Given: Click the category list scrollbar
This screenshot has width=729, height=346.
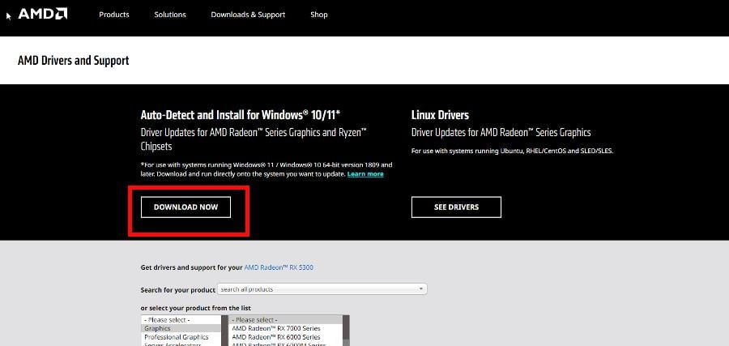Looking at the screenshot, I should [224, 331].
